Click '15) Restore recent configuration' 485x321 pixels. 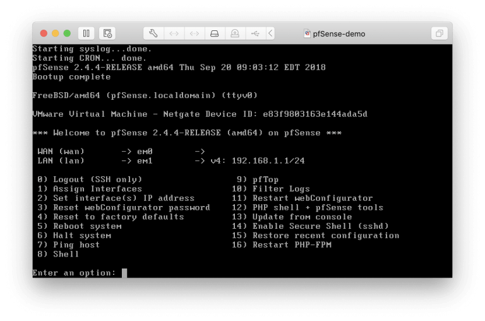click(x=316, y=236)
